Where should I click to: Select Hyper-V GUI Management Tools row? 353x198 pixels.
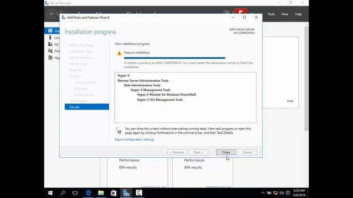click(x=160, y=100)
